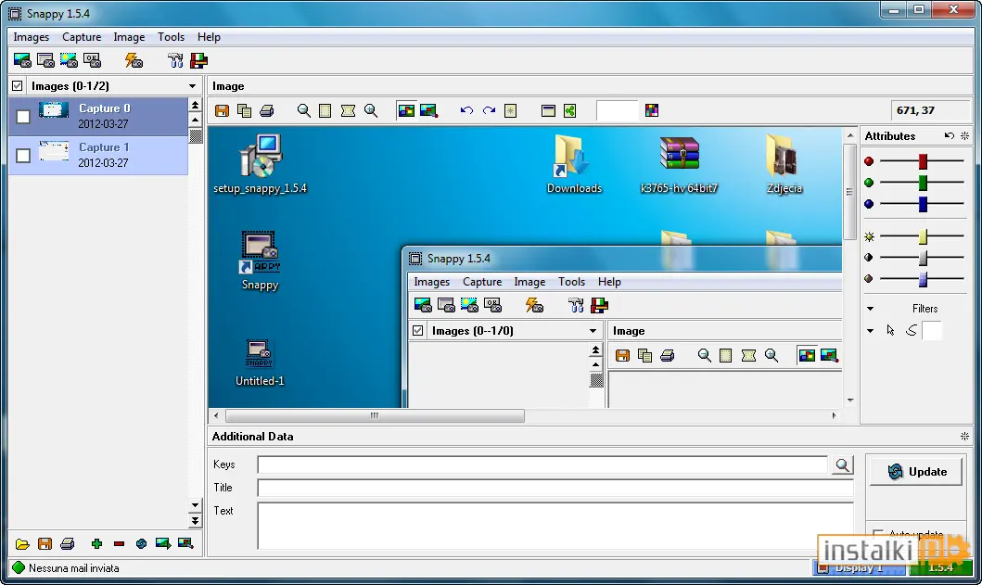The image size is (982, 585).
Task: Toggle the select-all Images checkbox
Action: [x=18, y=86]
